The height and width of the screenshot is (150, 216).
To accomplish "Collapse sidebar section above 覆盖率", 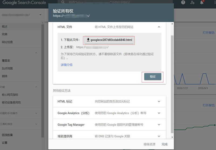I will (x=36, y=53).
